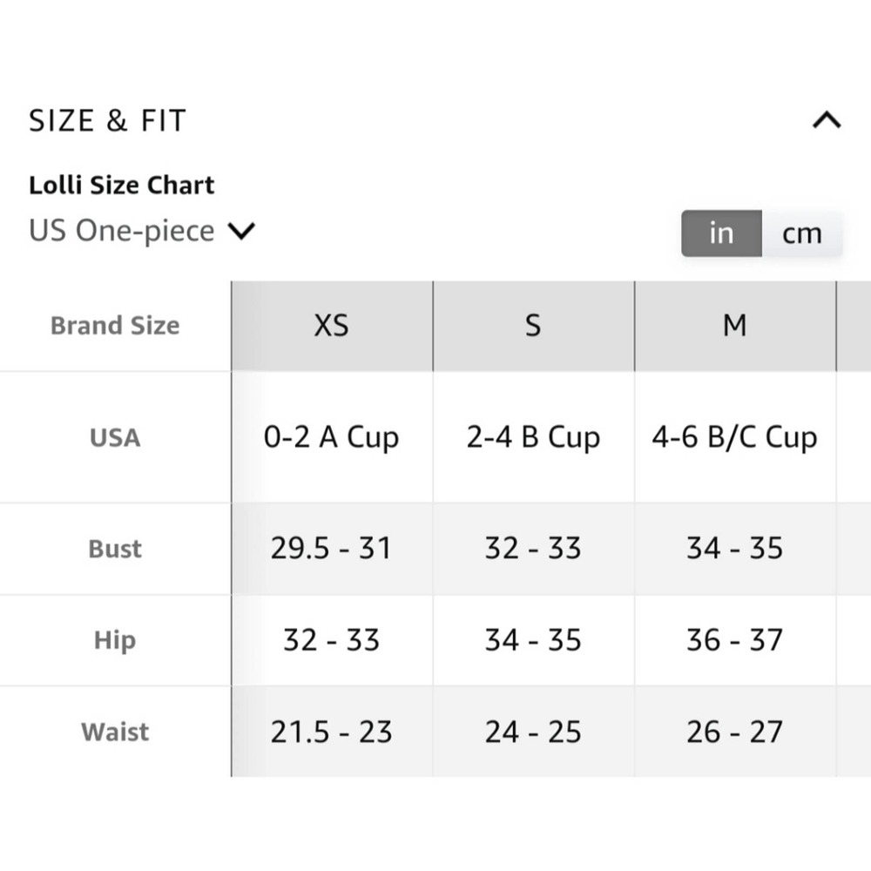Collapse the Size & Fit section
This screenshot has height=871, width=871.
(826, 120)
